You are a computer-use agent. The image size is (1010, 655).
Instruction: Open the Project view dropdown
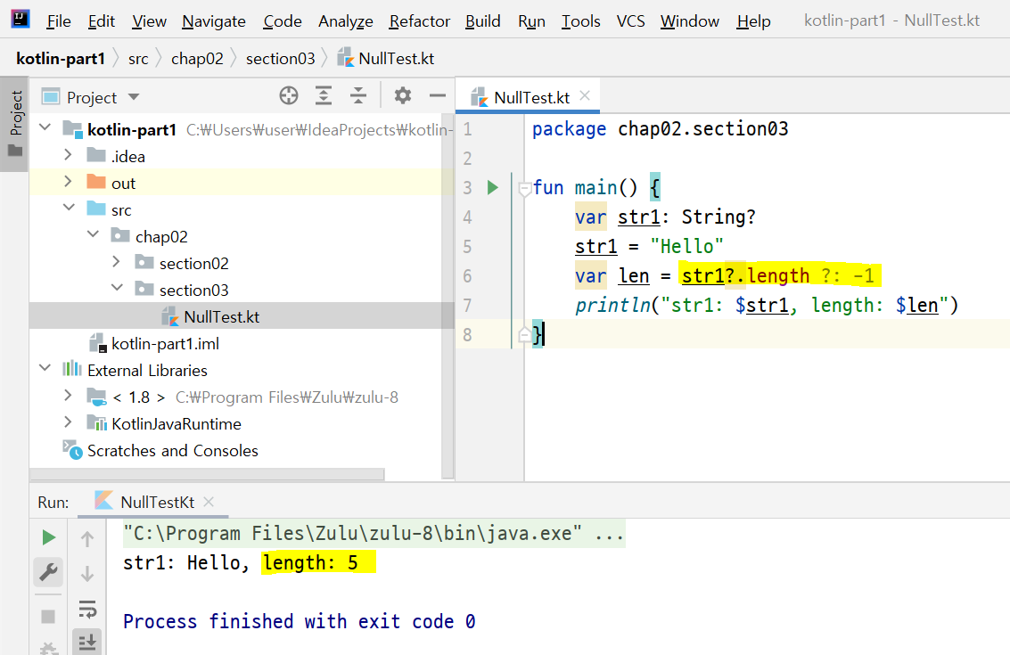tap(134, 97)
